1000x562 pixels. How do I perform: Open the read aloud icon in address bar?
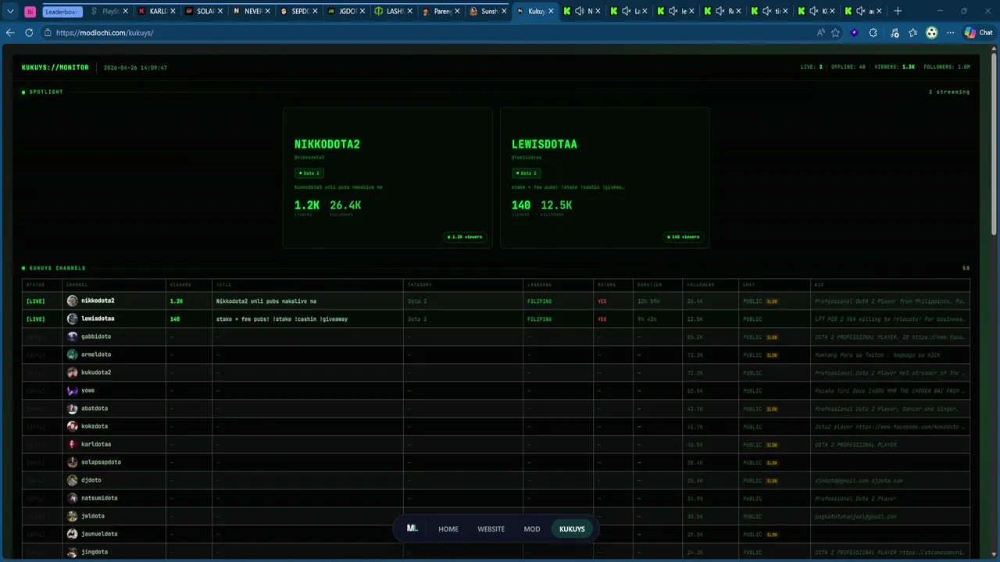[x=820, y=33]
